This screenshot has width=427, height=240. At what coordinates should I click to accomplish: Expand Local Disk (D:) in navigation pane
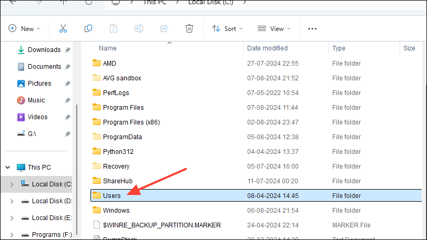pyautogui.click(x=12, y=201)
